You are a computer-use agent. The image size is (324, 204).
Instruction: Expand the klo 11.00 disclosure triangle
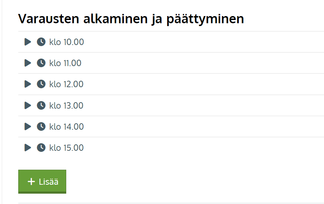pyautogui.click(x=28, y=63)
